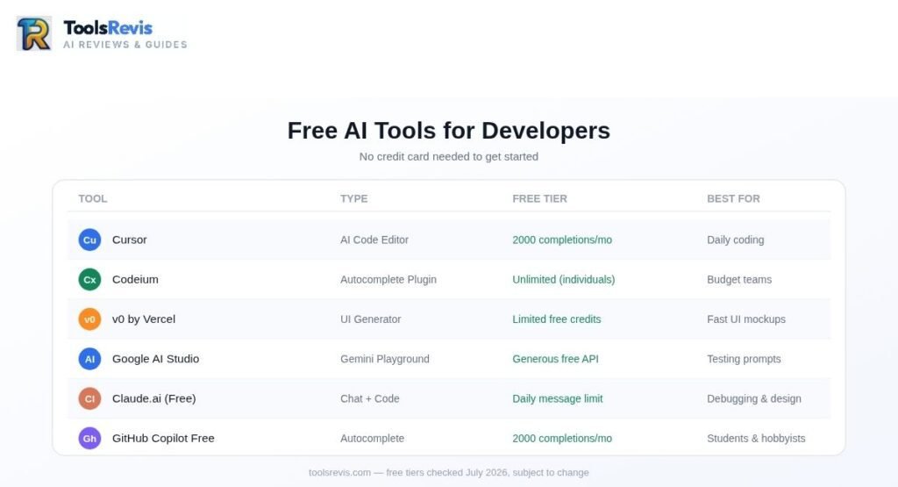
Task: Click the AI Code Editor type cell
Action: pos(374,240)
